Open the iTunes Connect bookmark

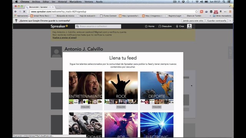[x=108, y=16]
